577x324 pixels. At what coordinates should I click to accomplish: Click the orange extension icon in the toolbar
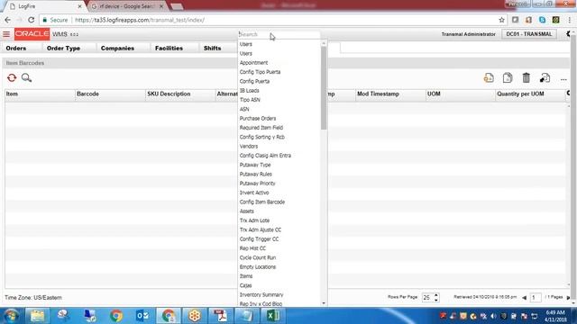point(529,20)
